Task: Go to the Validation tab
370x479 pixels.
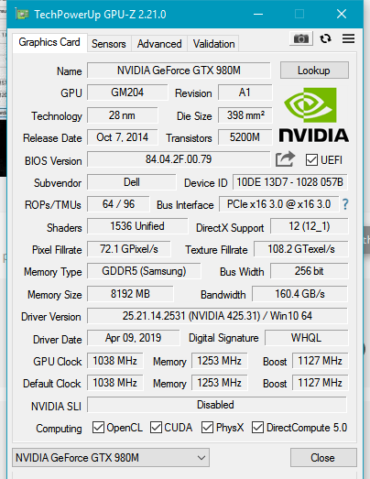Action: [x=213, y=44]
